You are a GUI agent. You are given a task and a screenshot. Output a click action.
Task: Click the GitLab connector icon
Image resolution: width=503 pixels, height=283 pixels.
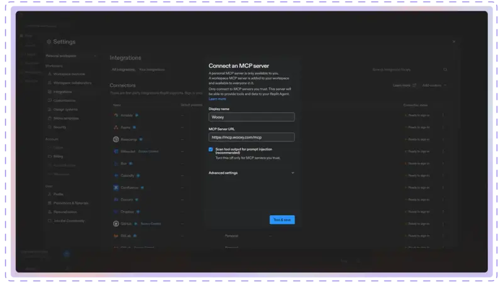(x=116, y=236)
